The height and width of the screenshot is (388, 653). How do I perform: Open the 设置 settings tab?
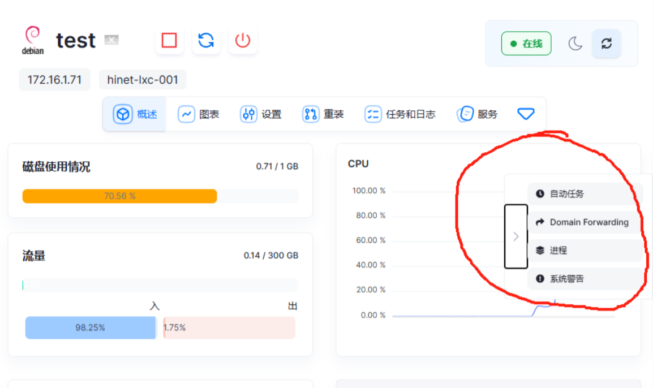tap(261, 114)
